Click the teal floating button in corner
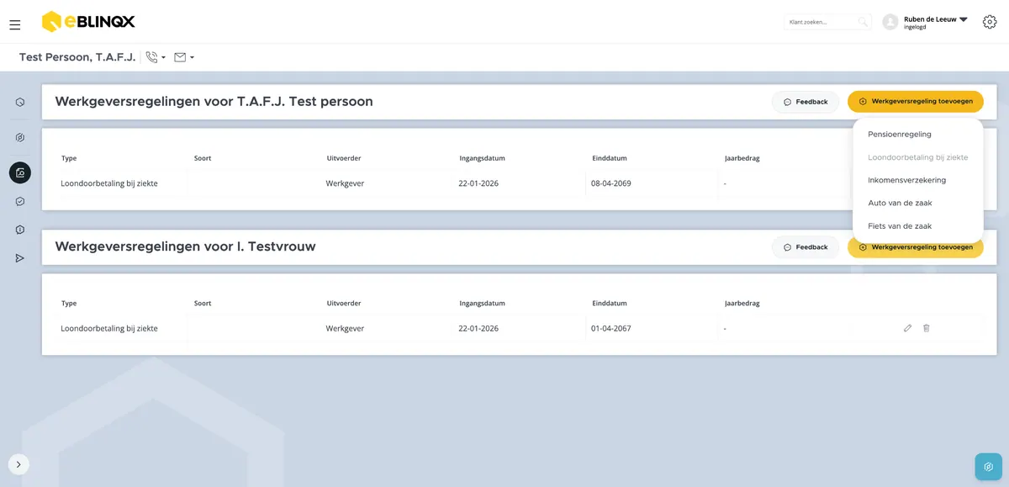 (989, 467)
